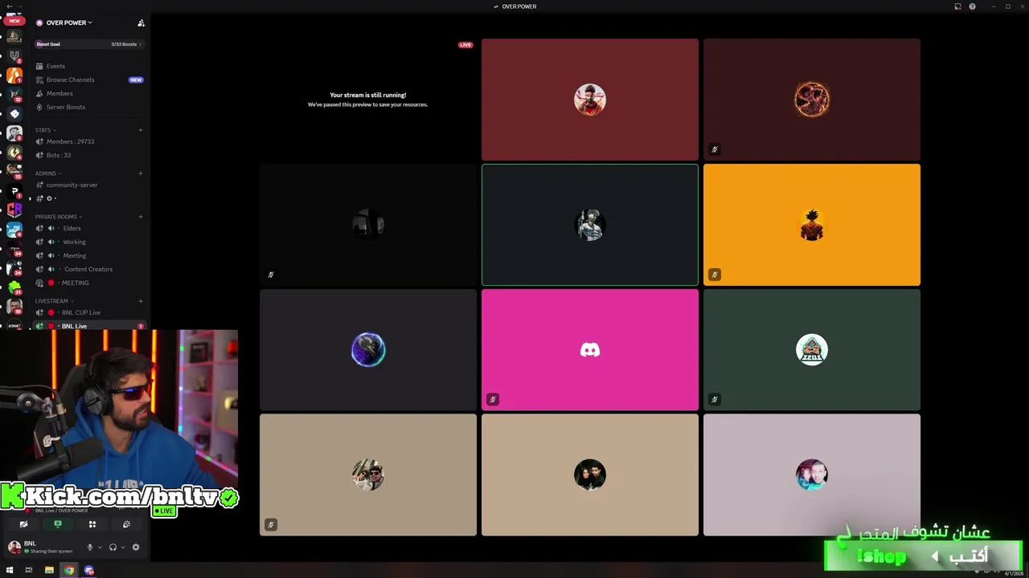Collapse the LIVESTREAM category
The height and width of the screenshot is (578, 1029).
click(54, 301)
